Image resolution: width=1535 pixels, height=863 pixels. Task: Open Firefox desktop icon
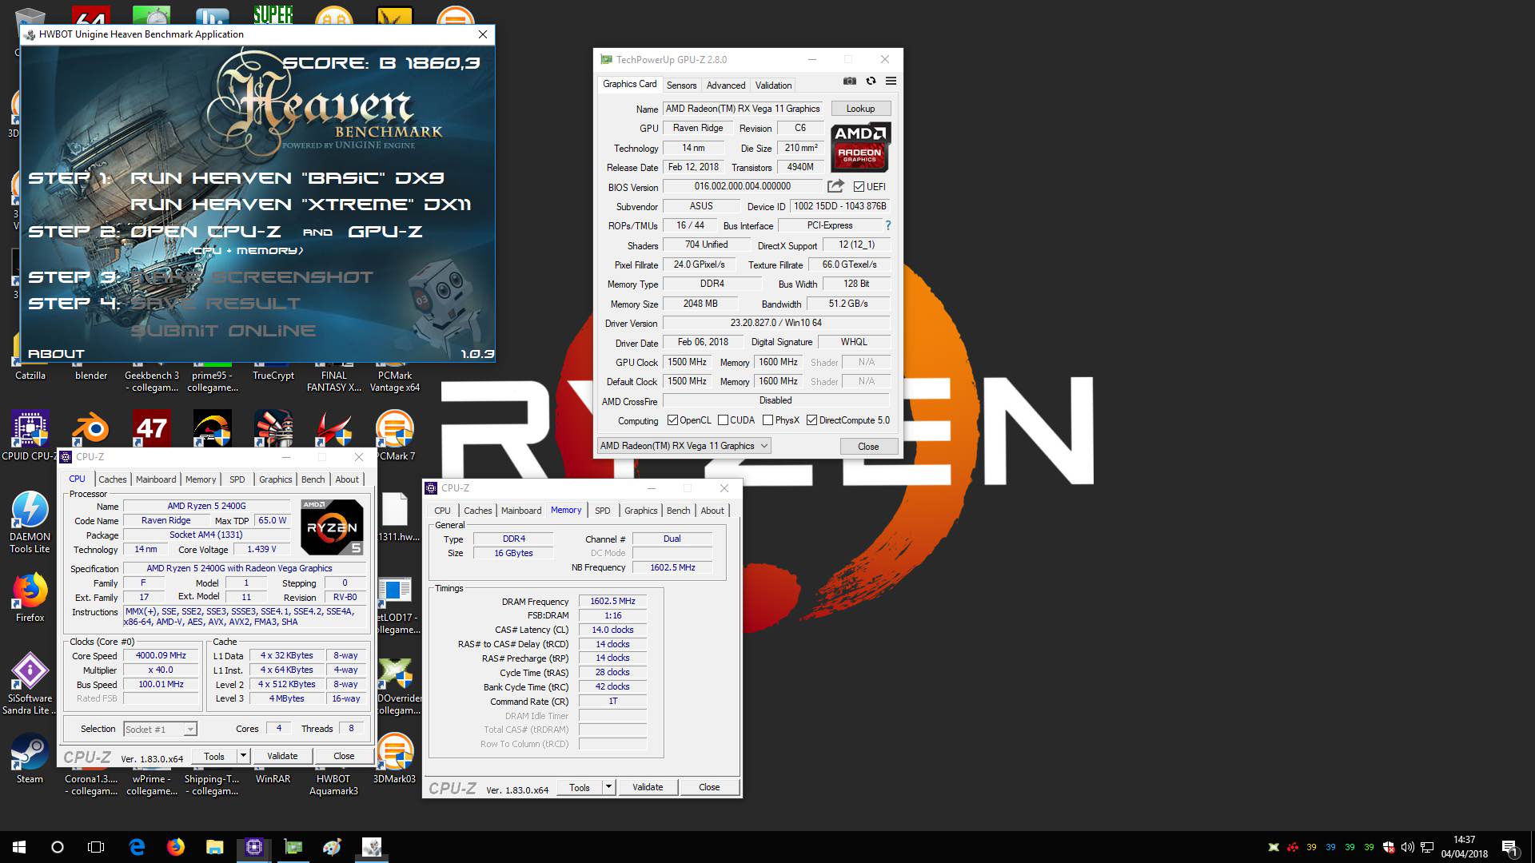point(30,598)
